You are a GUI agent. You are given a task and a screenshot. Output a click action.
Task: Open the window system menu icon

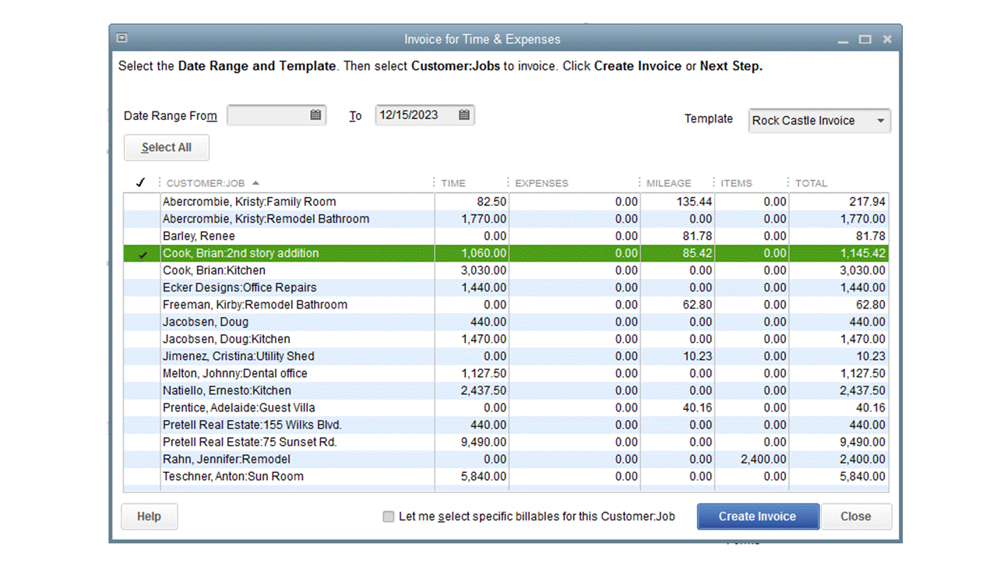pyautogui.click(x=122, y=38)
